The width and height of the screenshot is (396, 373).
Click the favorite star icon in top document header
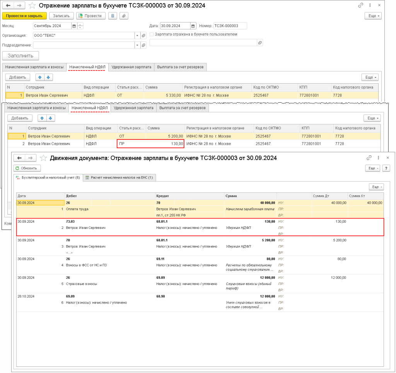32,5
